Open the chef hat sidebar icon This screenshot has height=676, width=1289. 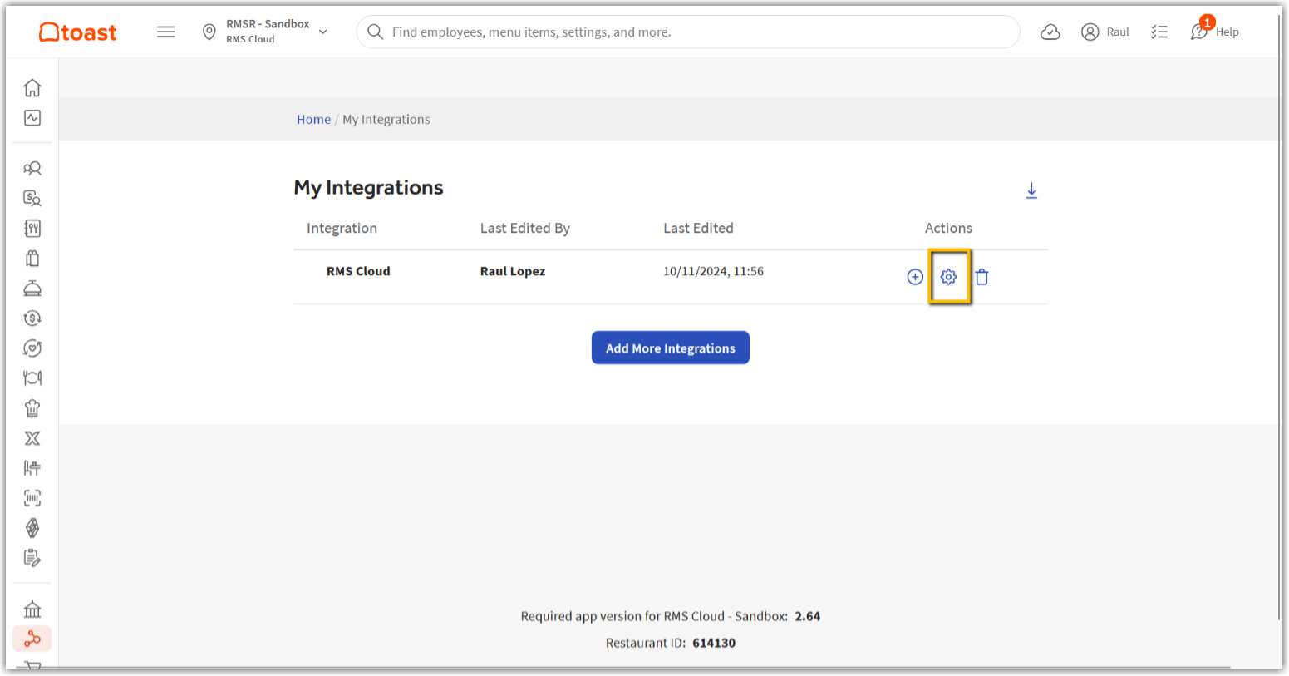coord(32,408)
